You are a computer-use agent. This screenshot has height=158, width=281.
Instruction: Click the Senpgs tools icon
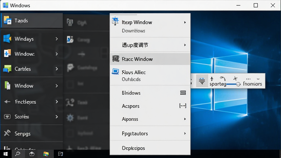7,133
